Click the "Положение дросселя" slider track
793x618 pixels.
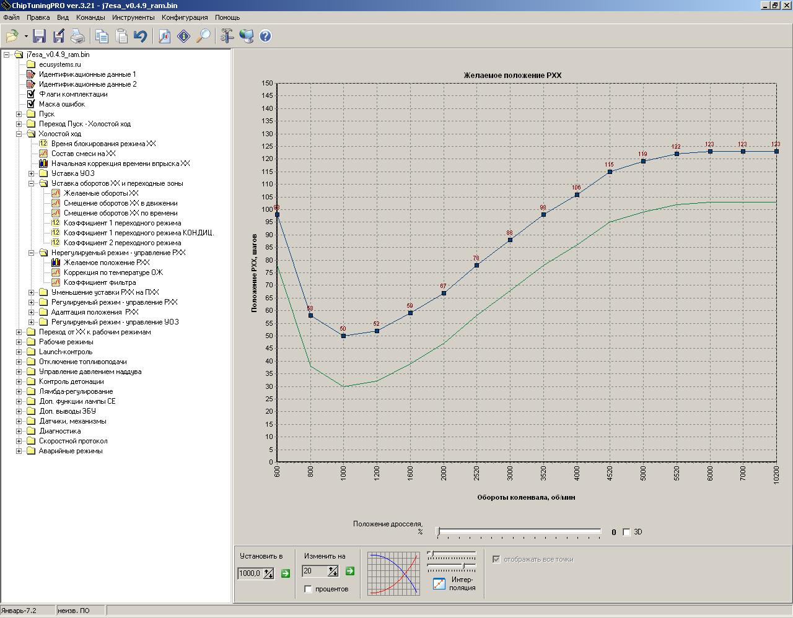tap(519, 531)
